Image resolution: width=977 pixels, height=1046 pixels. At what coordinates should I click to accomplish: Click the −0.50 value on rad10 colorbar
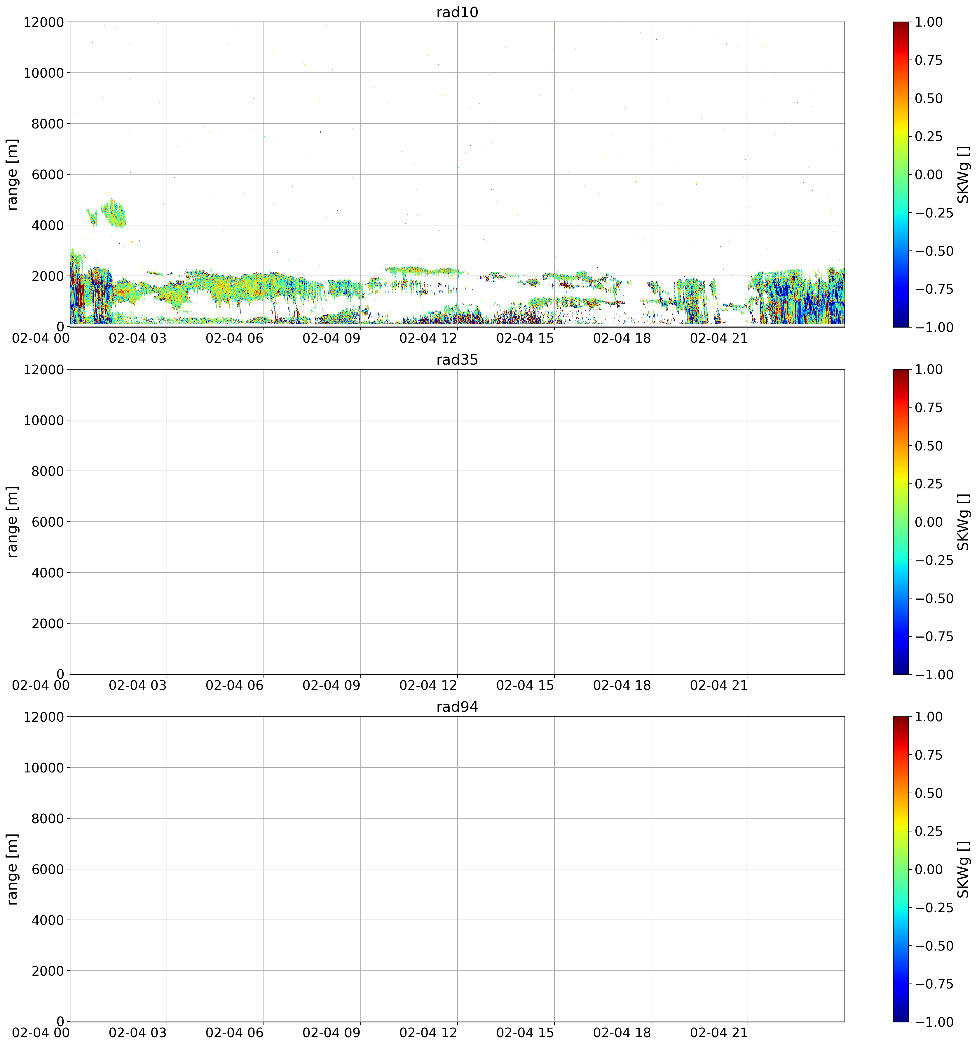[x=934, y=250]
